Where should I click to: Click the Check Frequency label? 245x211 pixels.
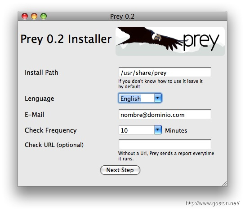51,130
